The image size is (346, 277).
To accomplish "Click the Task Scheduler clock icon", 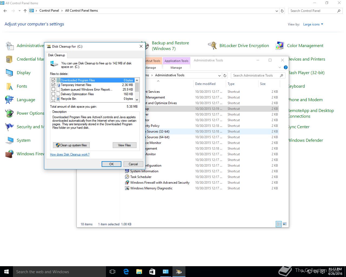I will (x=127, y=177).
